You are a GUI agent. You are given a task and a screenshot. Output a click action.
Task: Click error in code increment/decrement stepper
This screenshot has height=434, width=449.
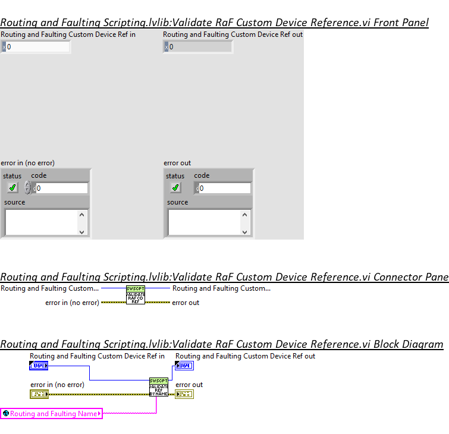tap(27, 188)
